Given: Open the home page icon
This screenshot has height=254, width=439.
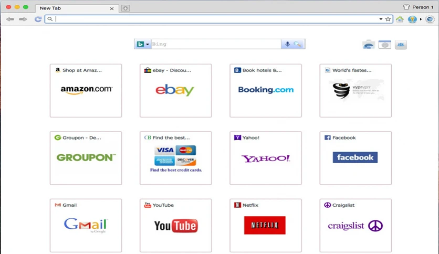Looking at the screenshot, I should click(400, 19).
